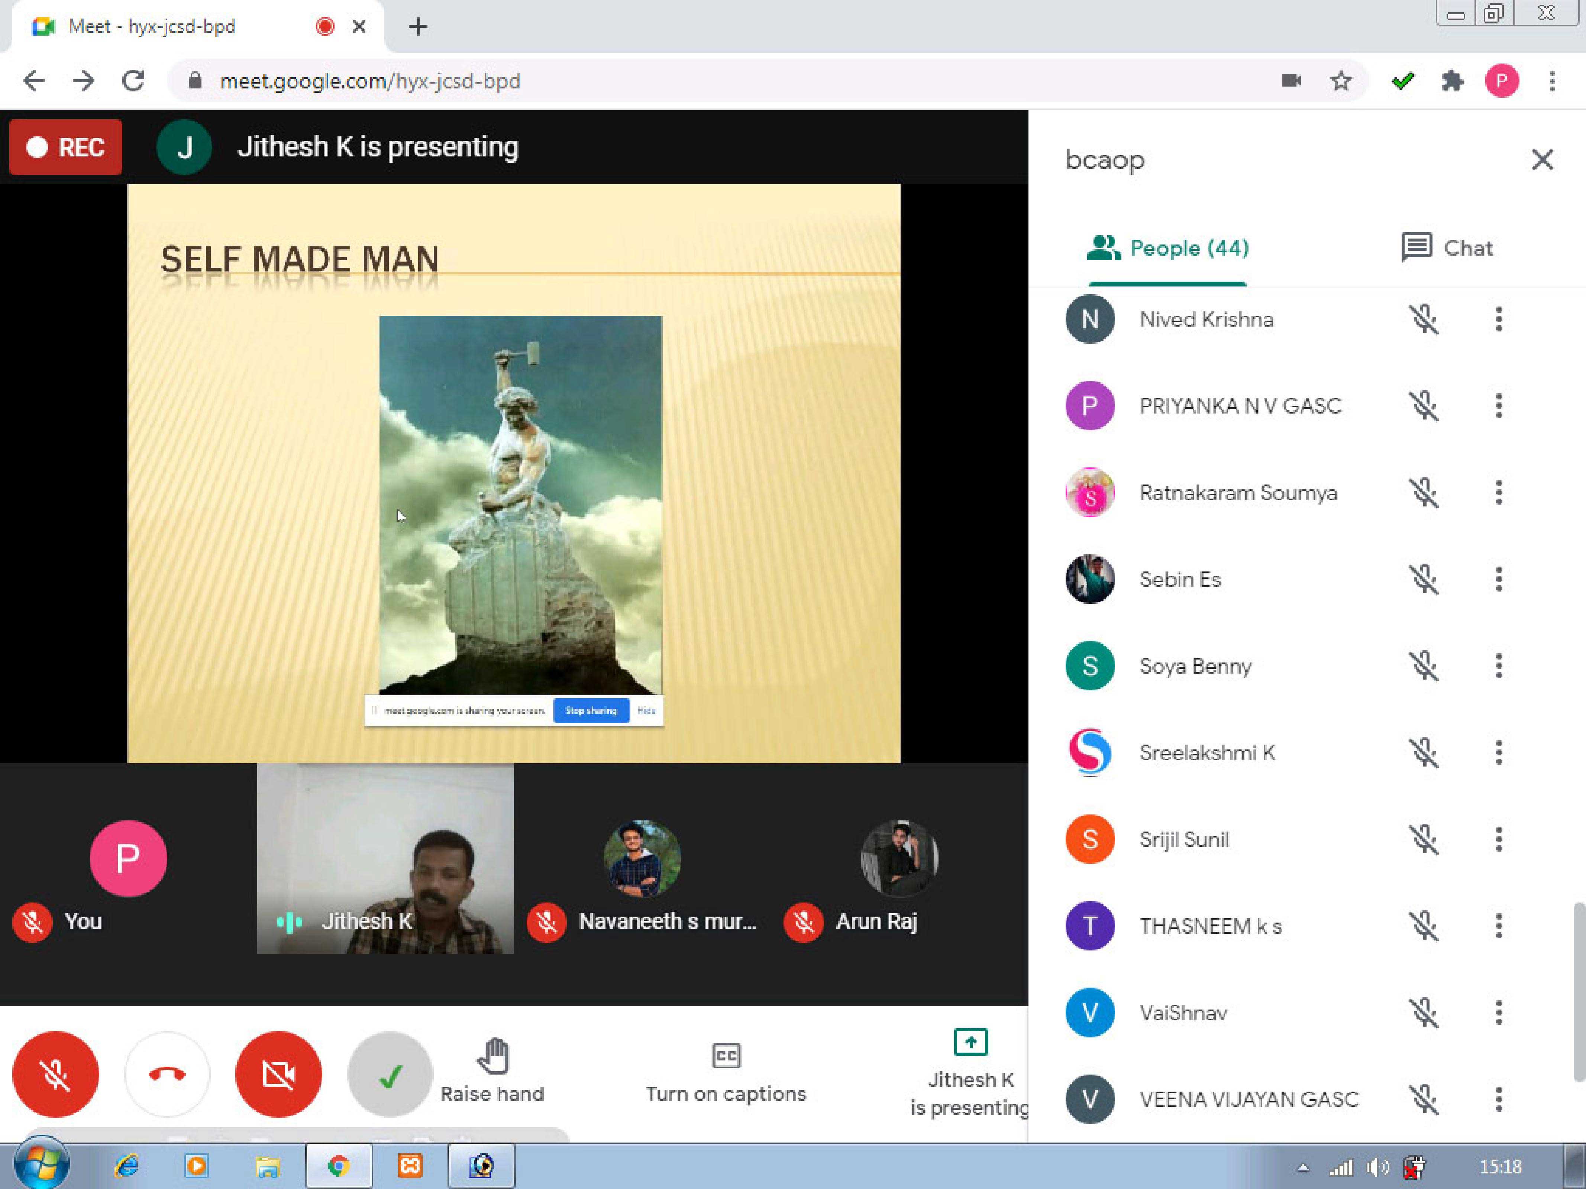
Task: Click the REC recording indicator
Action: [66, 148]
